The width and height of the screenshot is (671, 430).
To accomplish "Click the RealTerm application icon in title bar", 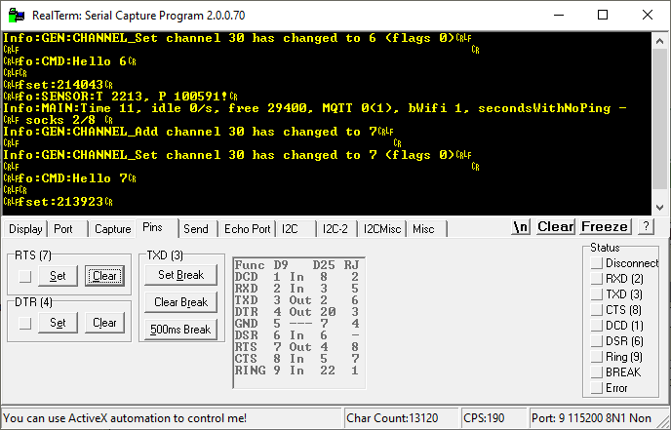I will click(17, 16).
